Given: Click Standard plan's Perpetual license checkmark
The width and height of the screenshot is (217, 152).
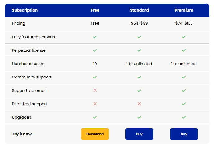Looking at the screenshot, I should [139, 50].
